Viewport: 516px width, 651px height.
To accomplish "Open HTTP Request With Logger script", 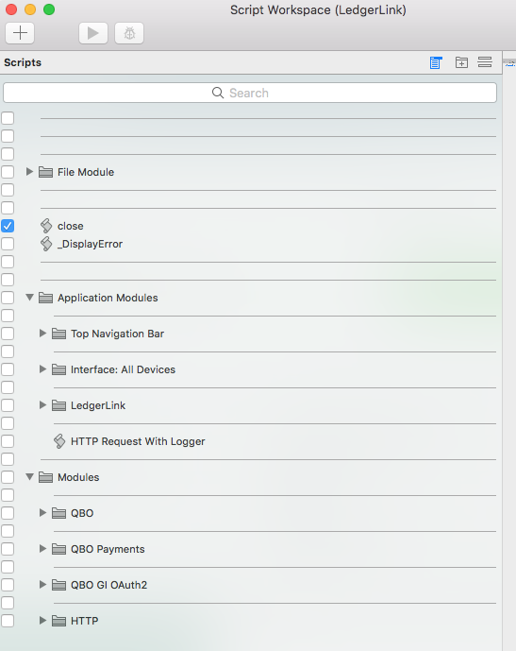I will pos(138,441).
